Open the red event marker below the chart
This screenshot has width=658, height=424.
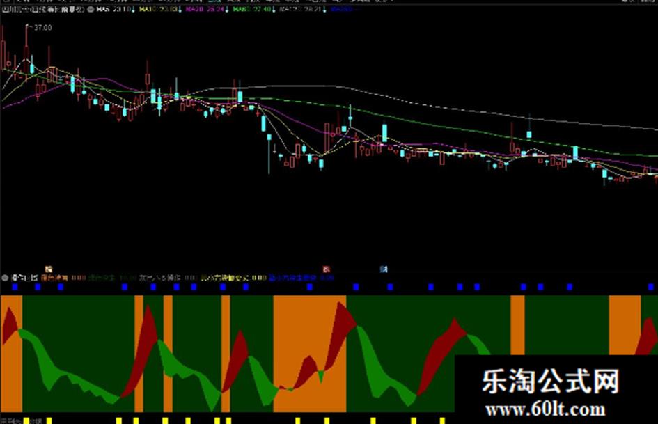click(x=326, y=269)
